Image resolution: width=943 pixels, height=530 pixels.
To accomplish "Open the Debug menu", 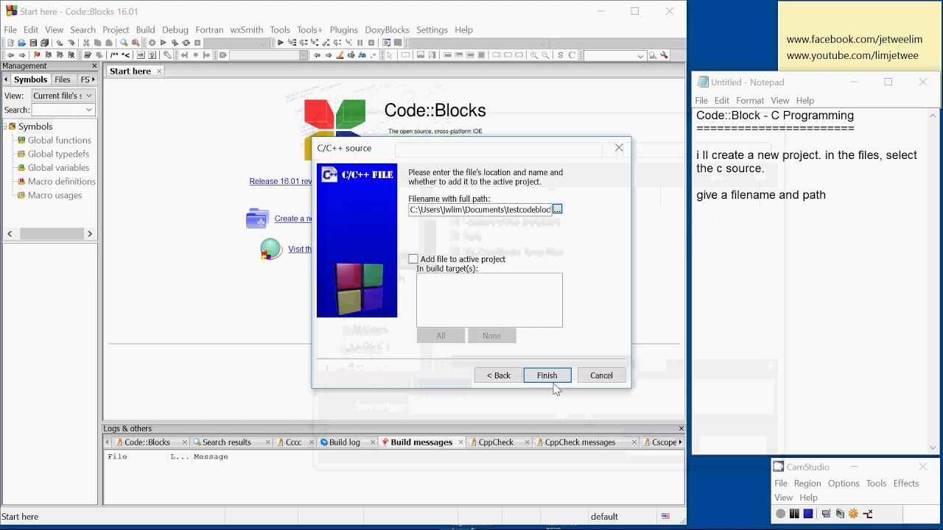I will pyautogui.click(x=175, y=29).
